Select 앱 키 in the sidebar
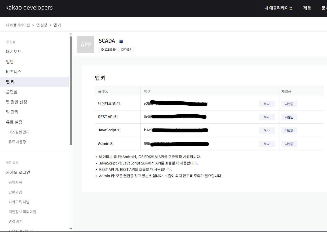This screenshot has width=327, height=232. point(34,82)
